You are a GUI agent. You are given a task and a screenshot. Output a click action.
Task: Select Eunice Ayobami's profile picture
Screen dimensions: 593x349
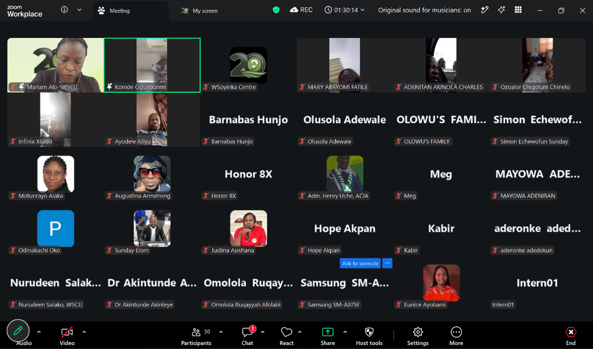coord(442,283)
